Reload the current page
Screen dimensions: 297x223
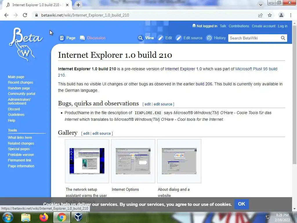coord(25,15)
